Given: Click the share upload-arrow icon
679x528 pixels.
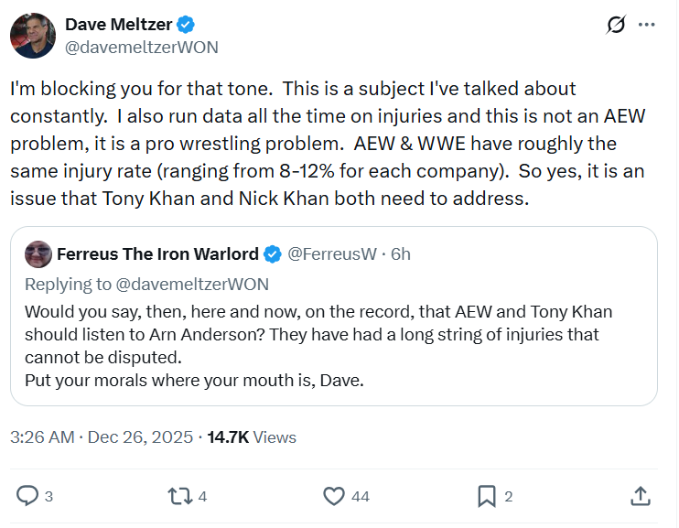Looking at the screenshot, I should (x=641, y=496).
